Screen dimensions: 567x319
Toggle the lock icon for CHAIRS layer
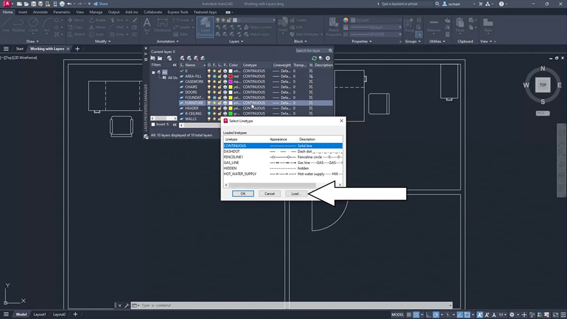tap(220, 87)
